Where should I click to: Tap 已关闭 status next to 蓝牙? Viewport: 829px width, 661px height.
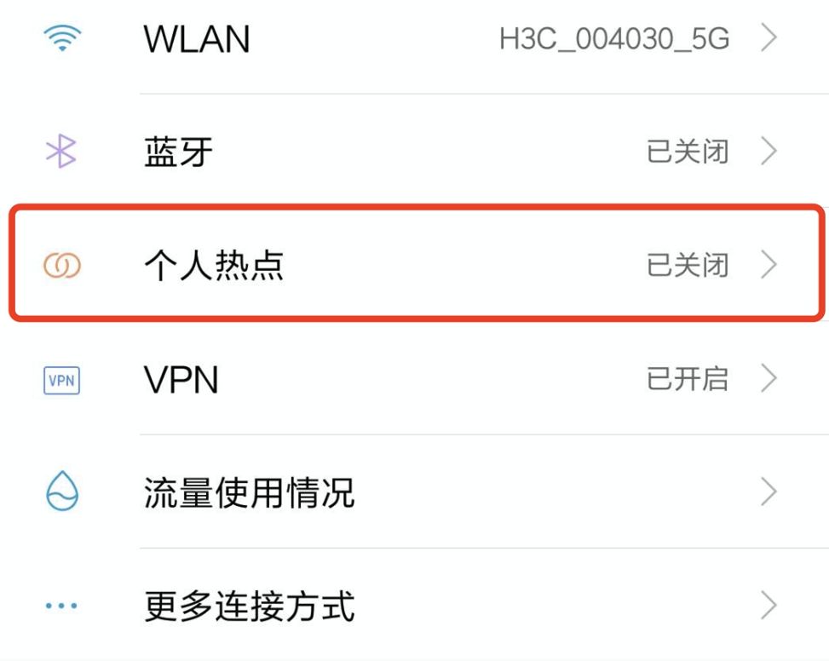click(x=688, y=152)
